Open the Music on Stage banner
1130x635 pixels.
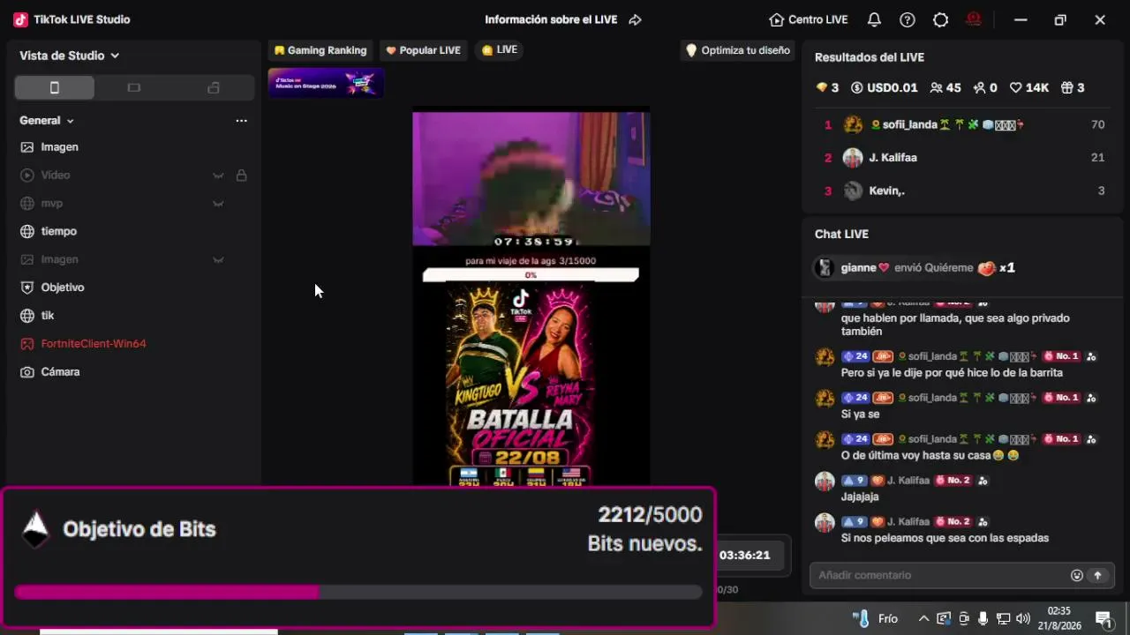tap(326, 83)
